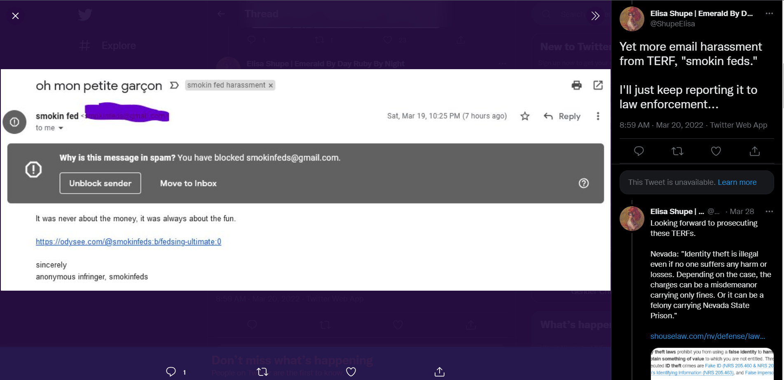The height and width of the screenshot is (380, 784).
Task: Click the Twitter bird logo behind the overlay
Action: pyautogui.click(x=85, y=15)
